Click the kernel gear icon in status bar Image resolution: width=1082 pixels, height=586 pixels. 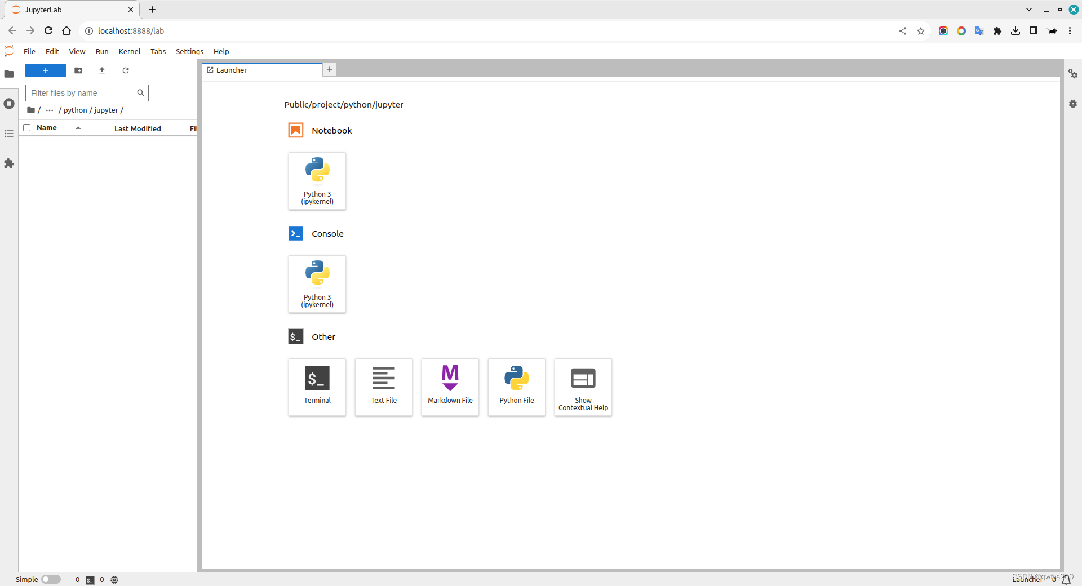[x=114, y=580]
